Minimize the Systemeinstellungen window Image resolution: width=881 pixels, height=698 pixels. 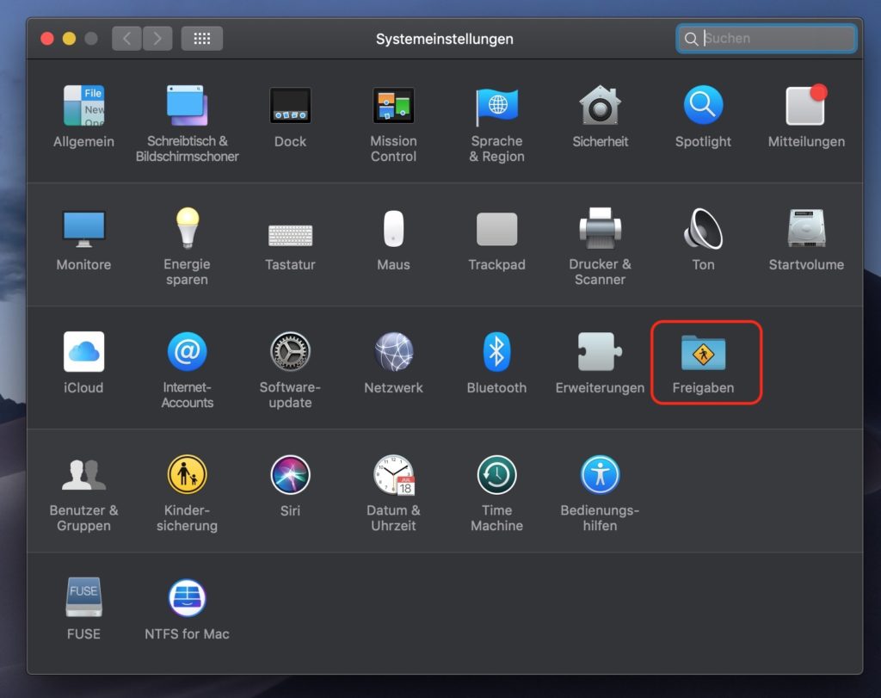click(69, 38)
